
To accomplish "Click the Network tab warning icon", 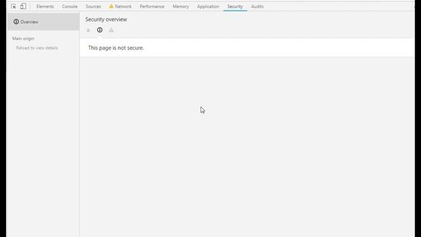I will (111, 6).
